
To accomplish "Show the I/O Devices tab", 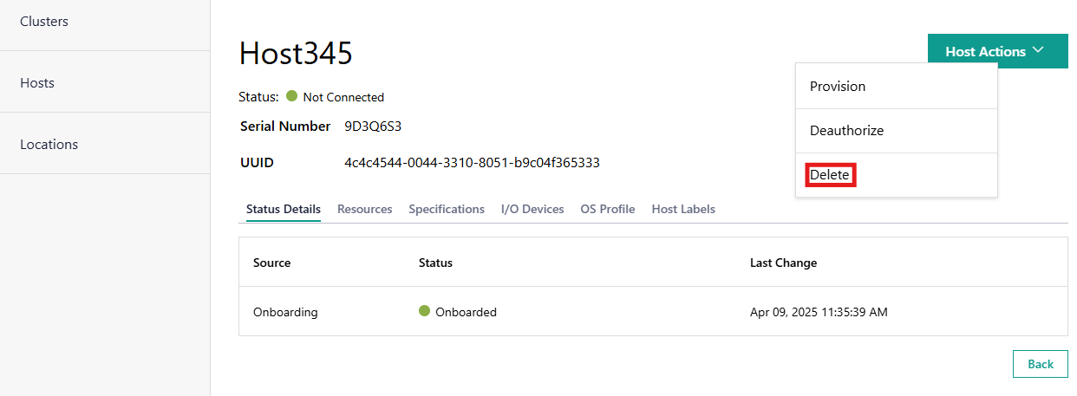I will (532, 209).
